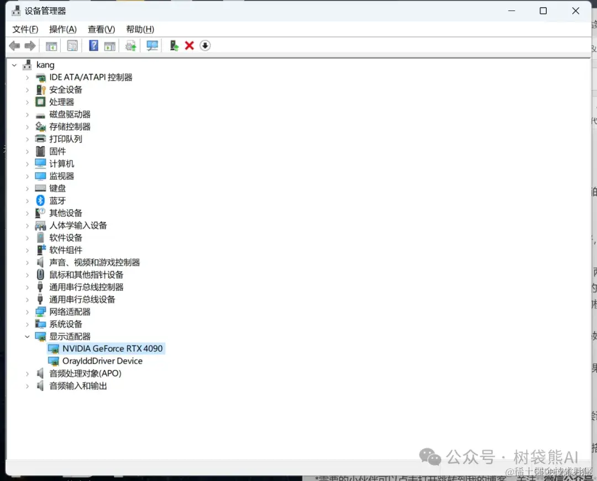
Task: Click the Back navigation arrow
Action: [x=14, y=46]
